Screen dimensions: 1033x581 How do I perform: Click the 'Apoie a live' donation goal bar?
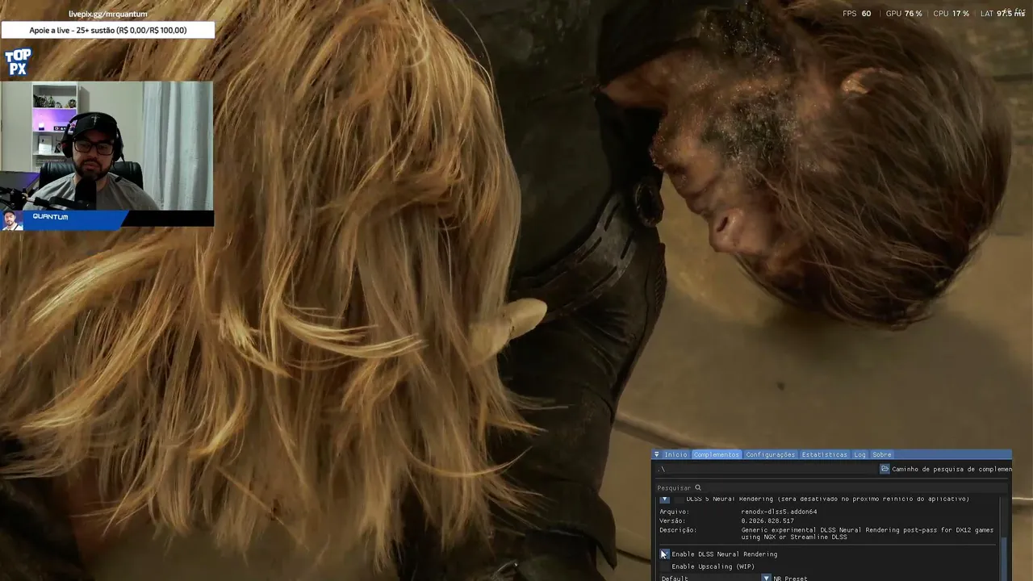coord(108,30)
